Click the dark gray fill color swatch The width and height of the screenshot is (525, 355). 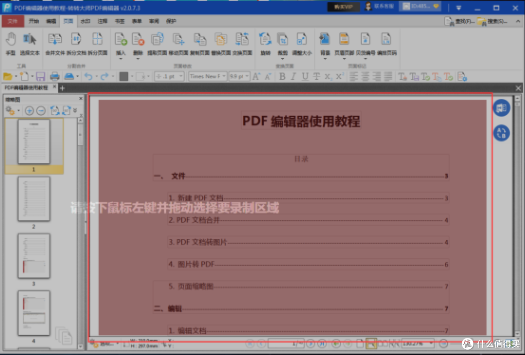(123, 77)
